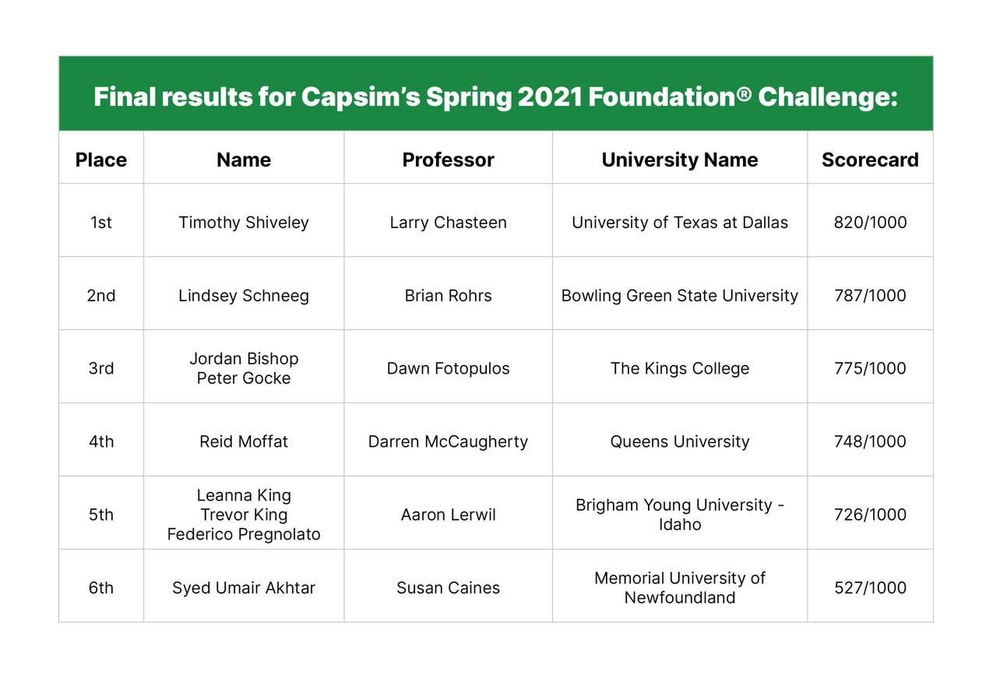Click the table title banner
This screenshot has height=681, width=993.
click(x=495, y=97)
